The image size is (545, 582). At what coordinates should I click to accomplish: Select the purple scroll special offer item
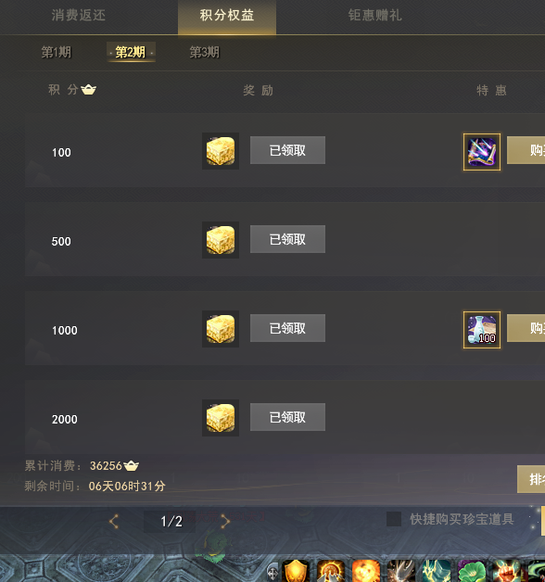click(x=482, y=152)
